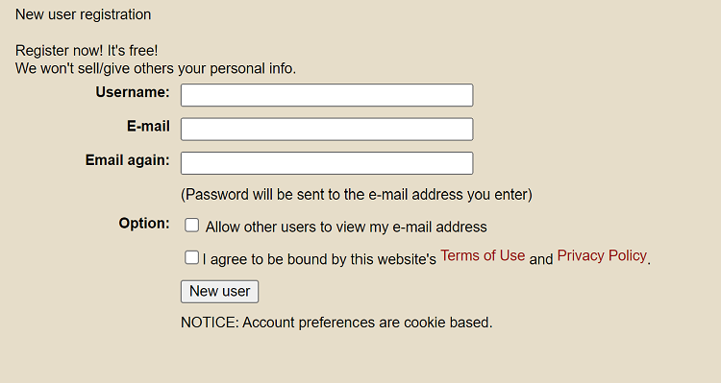The width and height of the screenshot is (721, 383).
Task: Focus the E-mail text box
Action: coord(327,129)
